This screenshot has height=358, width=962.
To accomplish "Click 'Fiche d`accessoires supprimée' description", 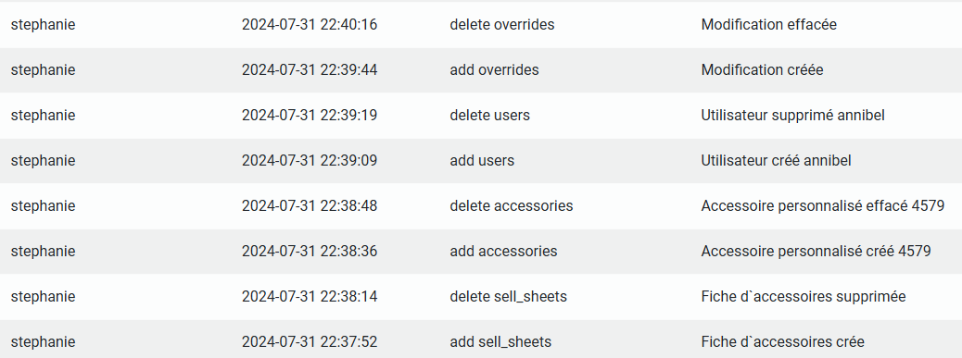I will pos(804,297).
